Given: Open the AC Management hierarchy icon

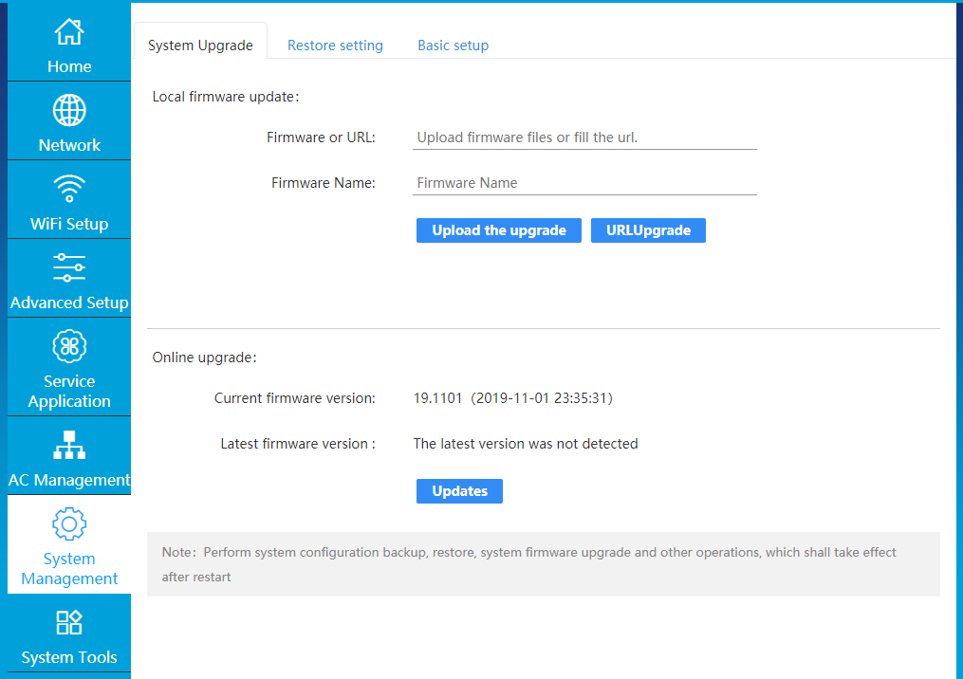Looking at the screenshot, I should [x=69, y=445].
